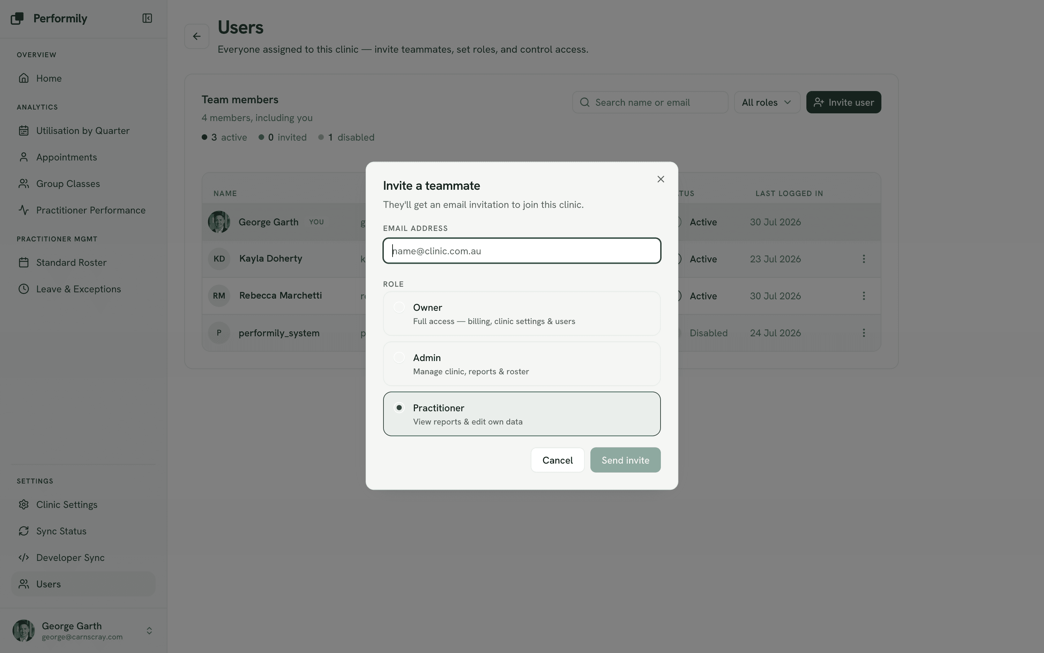The height and width of the screenshot is (653, 1044).
Task: Collapse the sidebar panel icon
Action: 147,18
